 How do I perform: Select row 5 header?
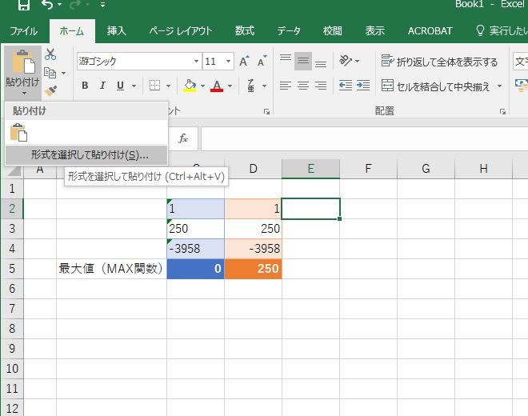pos(12,269)
